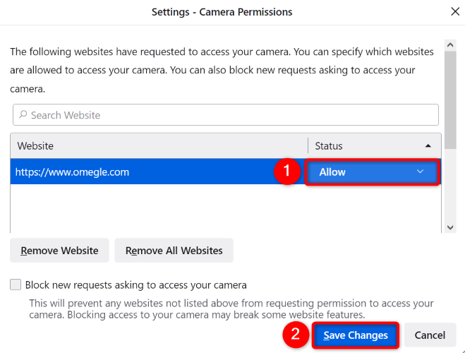Sort list by Status column header

[x=353, y=146]
